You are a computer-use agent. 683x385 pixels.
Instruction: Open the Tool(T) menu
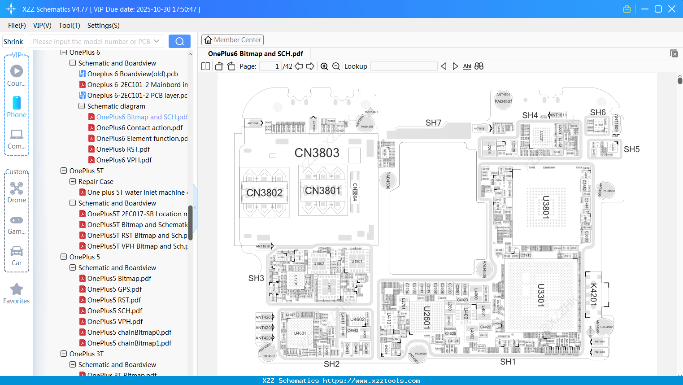coord(70,26)
